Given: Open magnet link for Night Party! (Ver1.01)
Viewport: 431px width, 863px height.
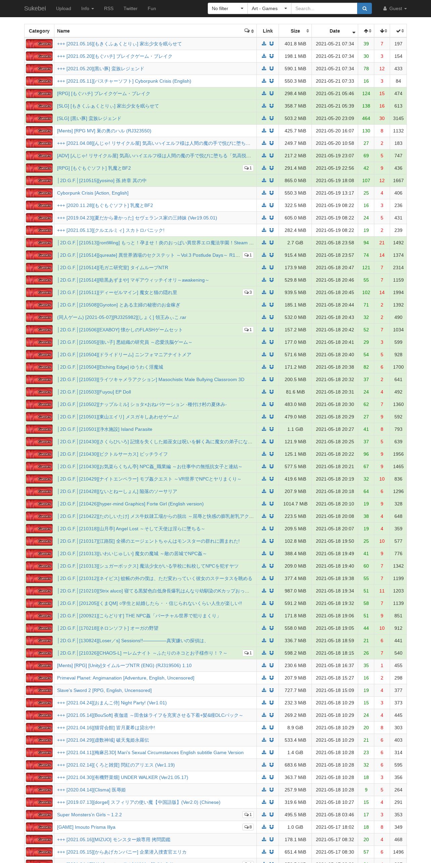Looking at the screenshot, I should 272,703.
